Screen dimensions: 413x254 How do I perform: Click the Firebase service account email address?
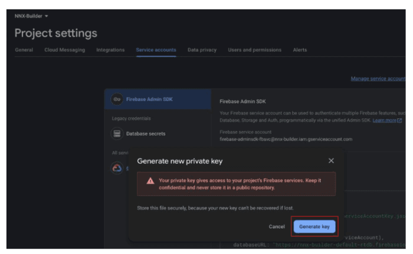tap(286, 139)
